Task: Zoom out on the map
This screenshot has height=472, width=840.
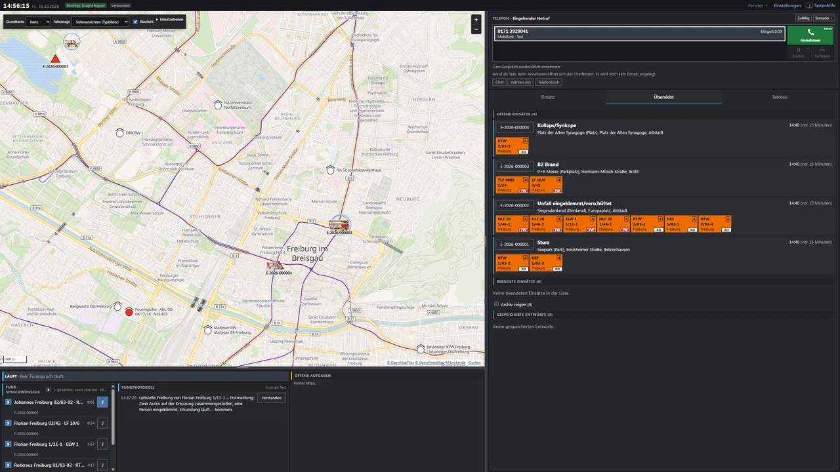Action: 476,29
